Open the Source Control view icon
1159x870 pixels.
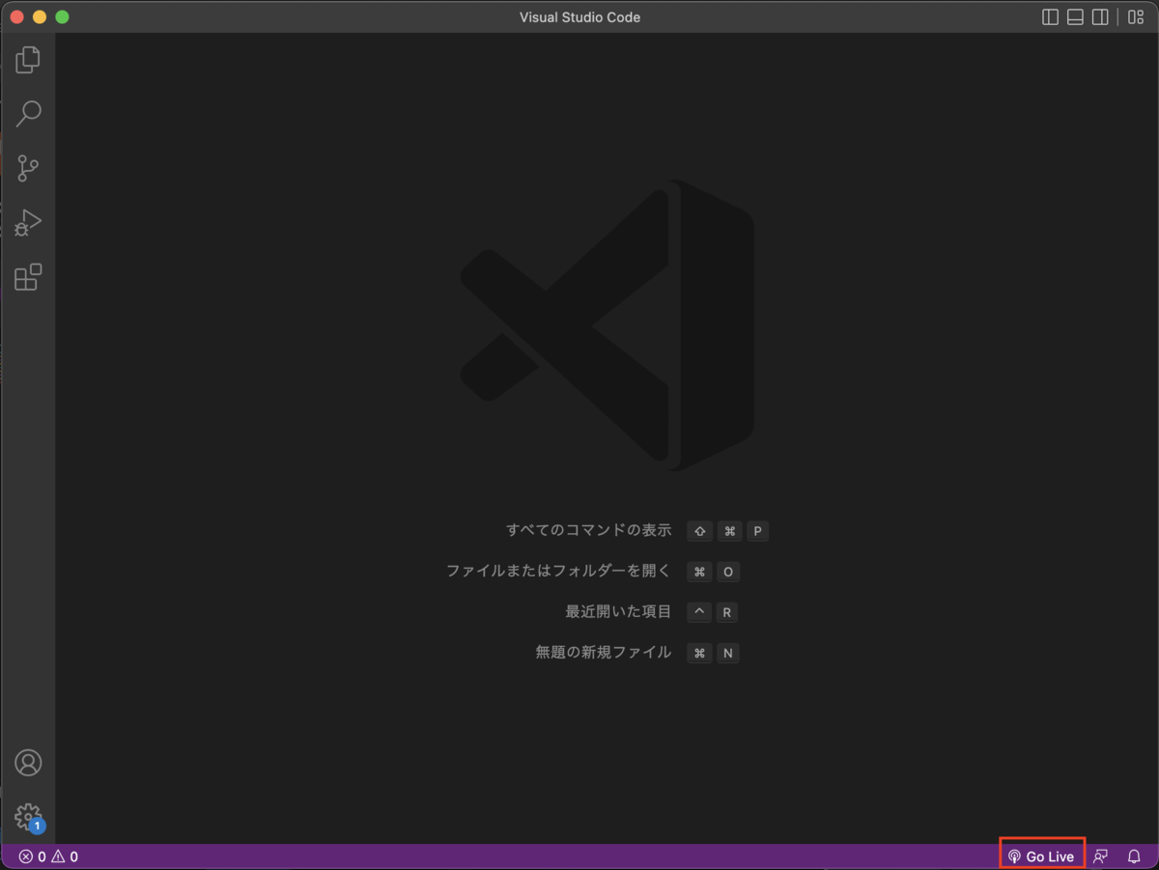coord(28,168)
